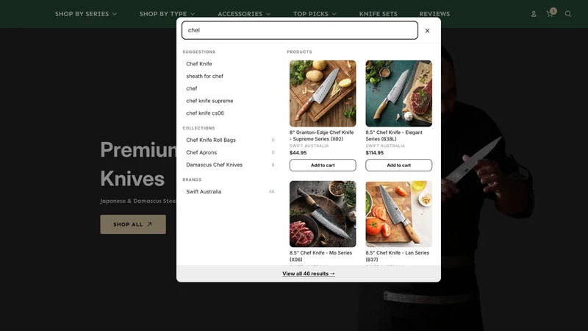Viewport: 588px width, 331px height.
Task: Click the arrow icon on Shop All
Action: pos(149,224)
